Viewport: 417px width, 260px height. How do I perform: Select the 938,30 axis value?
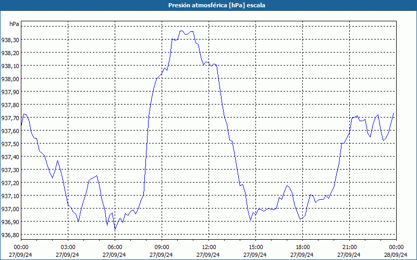click(x=10, y=40)
